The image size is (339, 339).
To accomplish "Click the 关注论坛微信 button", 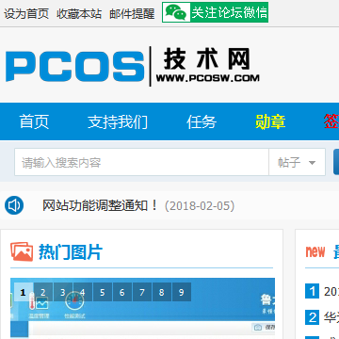I will pyautogui.click(x=216, y=12).
